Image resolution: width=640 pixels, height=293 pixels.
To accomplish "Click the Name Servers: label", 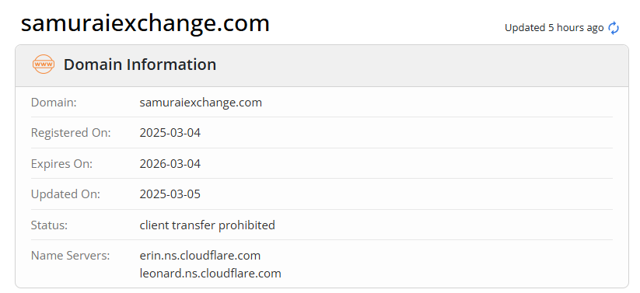I will [71, 256].
